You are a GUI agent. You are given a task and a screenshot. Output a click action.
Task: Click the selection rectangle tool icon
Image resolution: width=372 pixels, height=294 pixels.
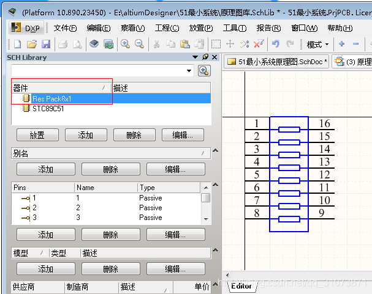click(x=216, y=44)
